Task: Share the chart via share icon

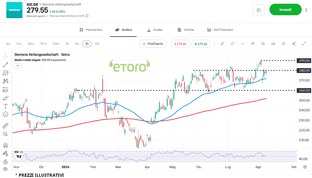Action: [x=294, y=44]
